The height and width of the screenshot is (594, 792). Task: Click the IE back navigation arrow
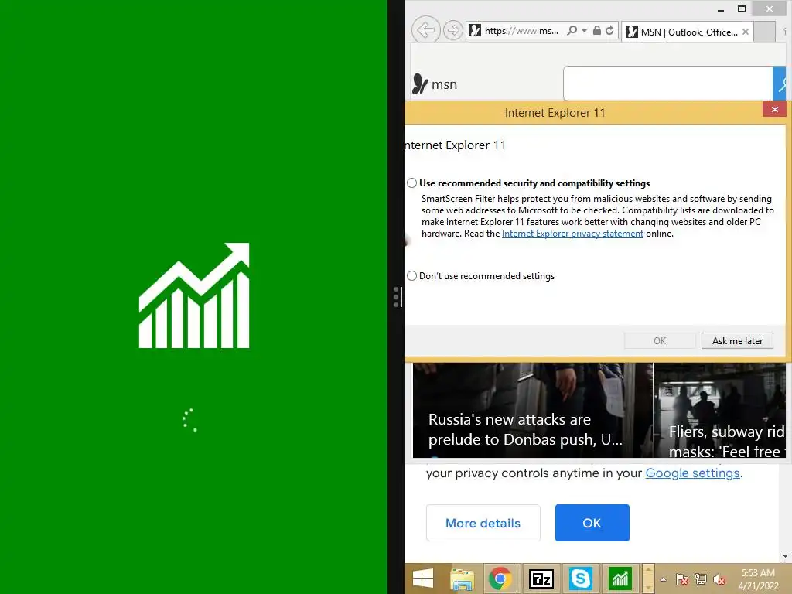pos(426,30)
